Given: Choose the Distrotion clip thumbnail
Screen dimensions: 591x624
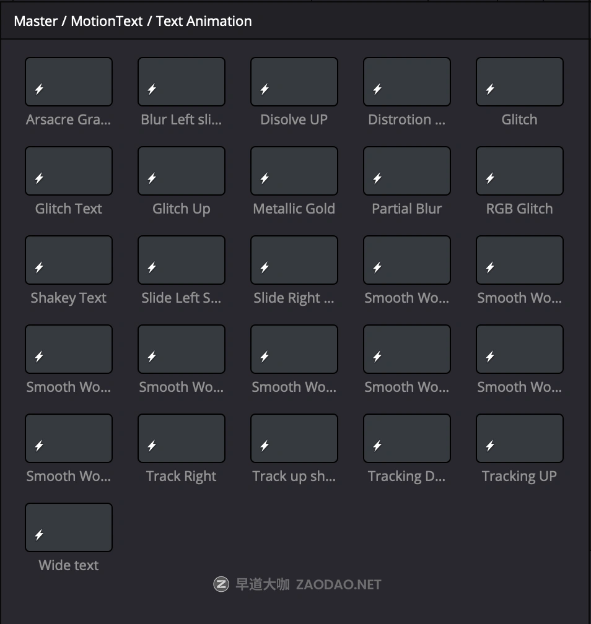Looking at the screenshot, I should point(407,82).
